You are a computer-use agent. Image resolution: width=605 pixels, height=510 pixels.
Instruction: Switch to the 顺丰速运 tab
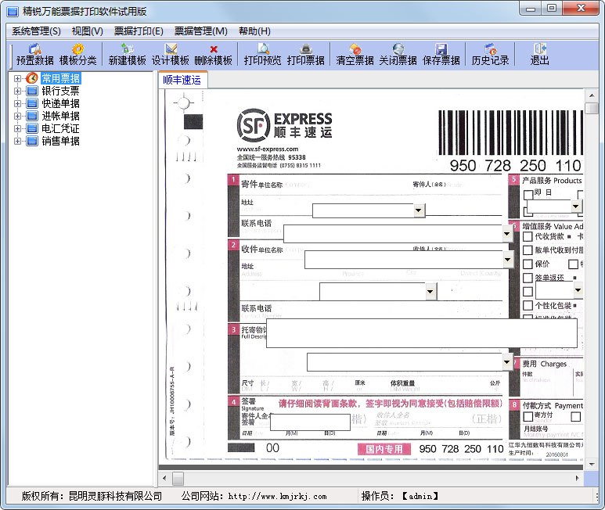(x=182, y=80)
